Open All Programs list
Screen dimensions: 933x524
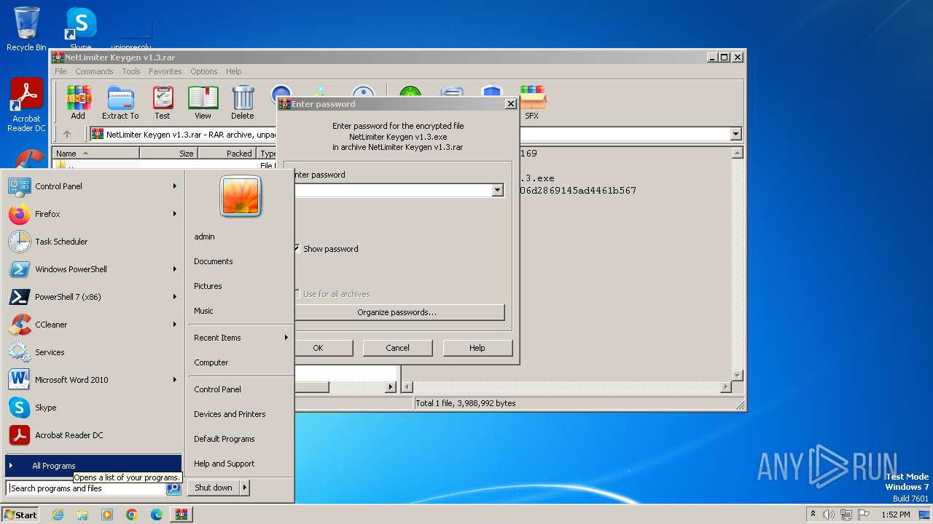(93, 466)
